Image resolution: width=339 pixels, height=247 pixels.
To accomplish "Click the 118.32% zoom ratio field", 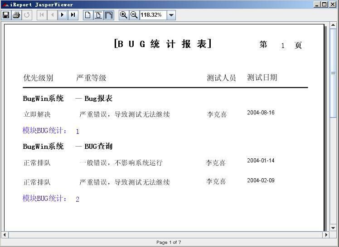I will [x=153, y=15].
